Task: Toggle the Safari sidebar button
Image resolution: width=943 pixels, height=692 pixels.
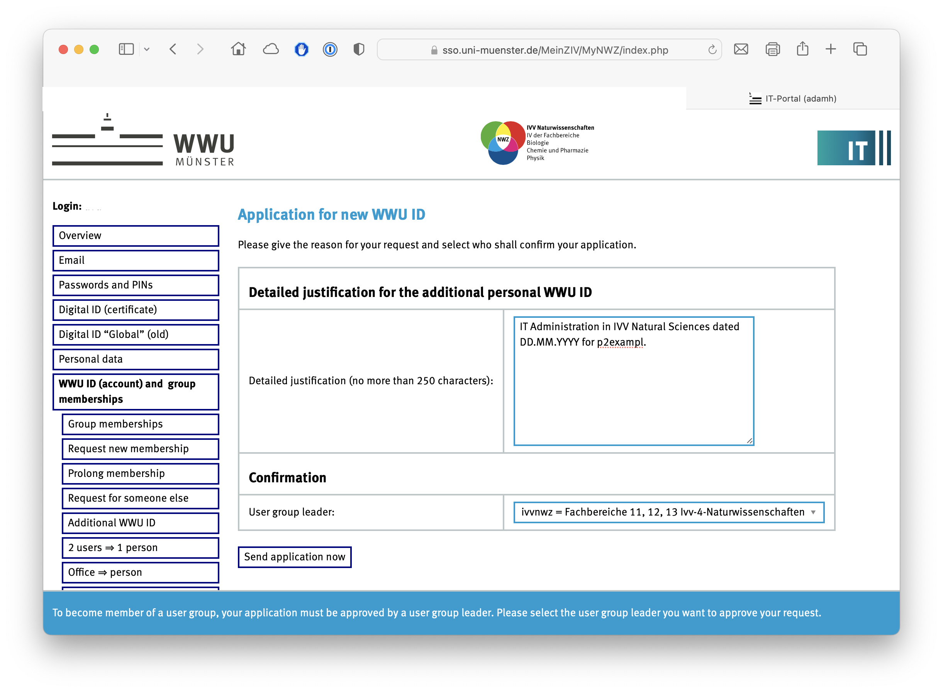Action: click(x=126, y=49)
